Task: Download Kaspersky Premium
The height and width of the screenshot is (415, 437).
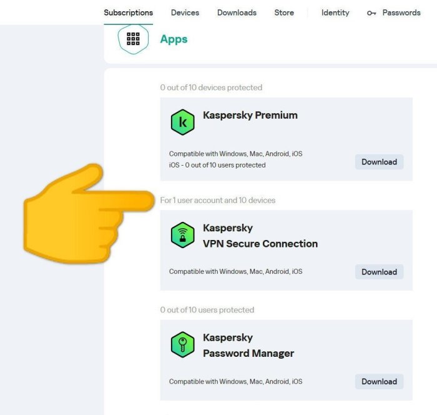Action: tap(379, 162)
